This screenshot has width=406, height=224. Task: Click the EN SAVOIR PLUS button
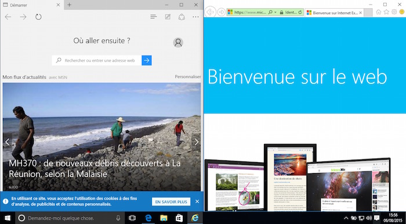171,201
